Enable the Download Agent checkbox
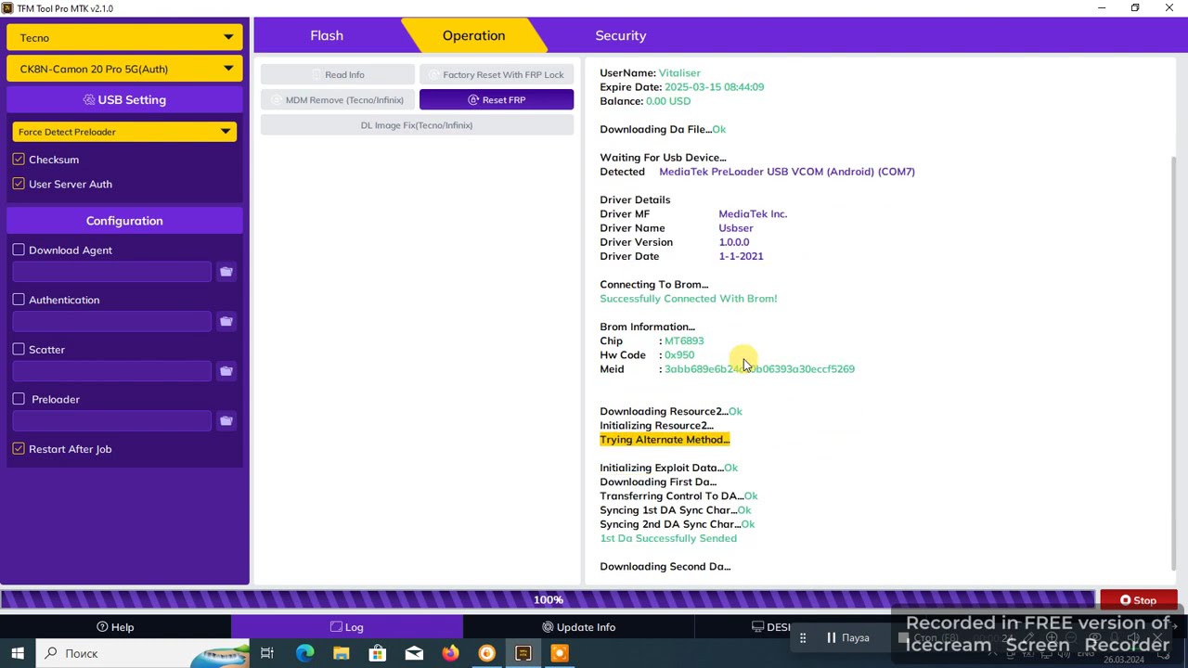This screenshot has width=1188, height=668. pos(19,250)
